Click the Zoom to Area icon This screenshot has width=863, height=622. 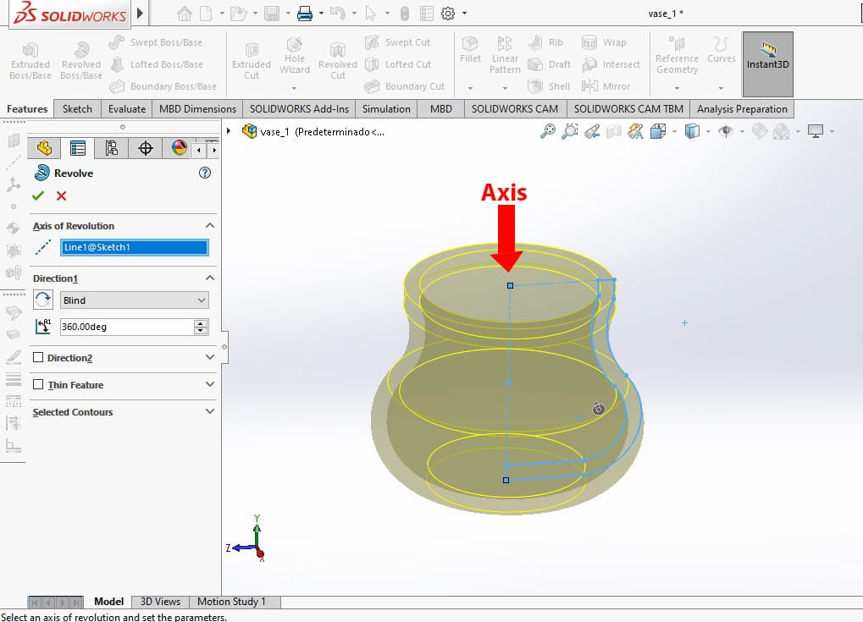570,131
